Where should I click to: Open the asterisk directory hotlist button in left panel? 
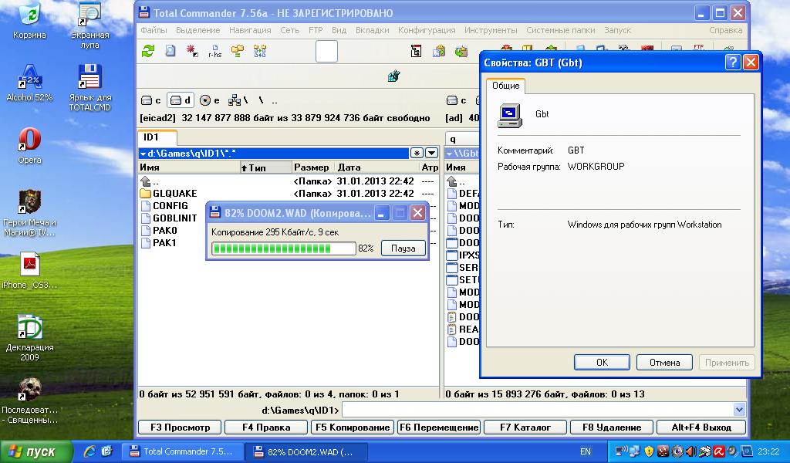pyautogui.click(x=417, y=153)
